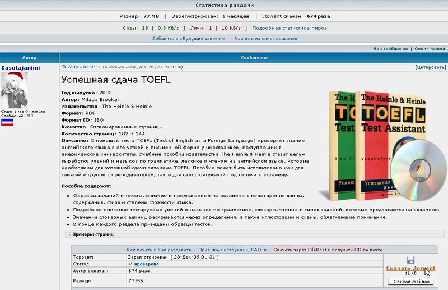This screenshot has height=290, width=448.
Task: Open 'Мои сообщения' link
Action: click(x=390, y=49)
